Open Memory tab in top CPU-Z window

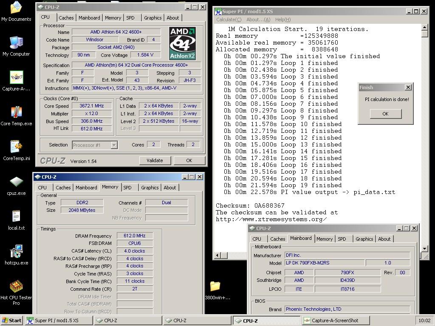(113, 18)
